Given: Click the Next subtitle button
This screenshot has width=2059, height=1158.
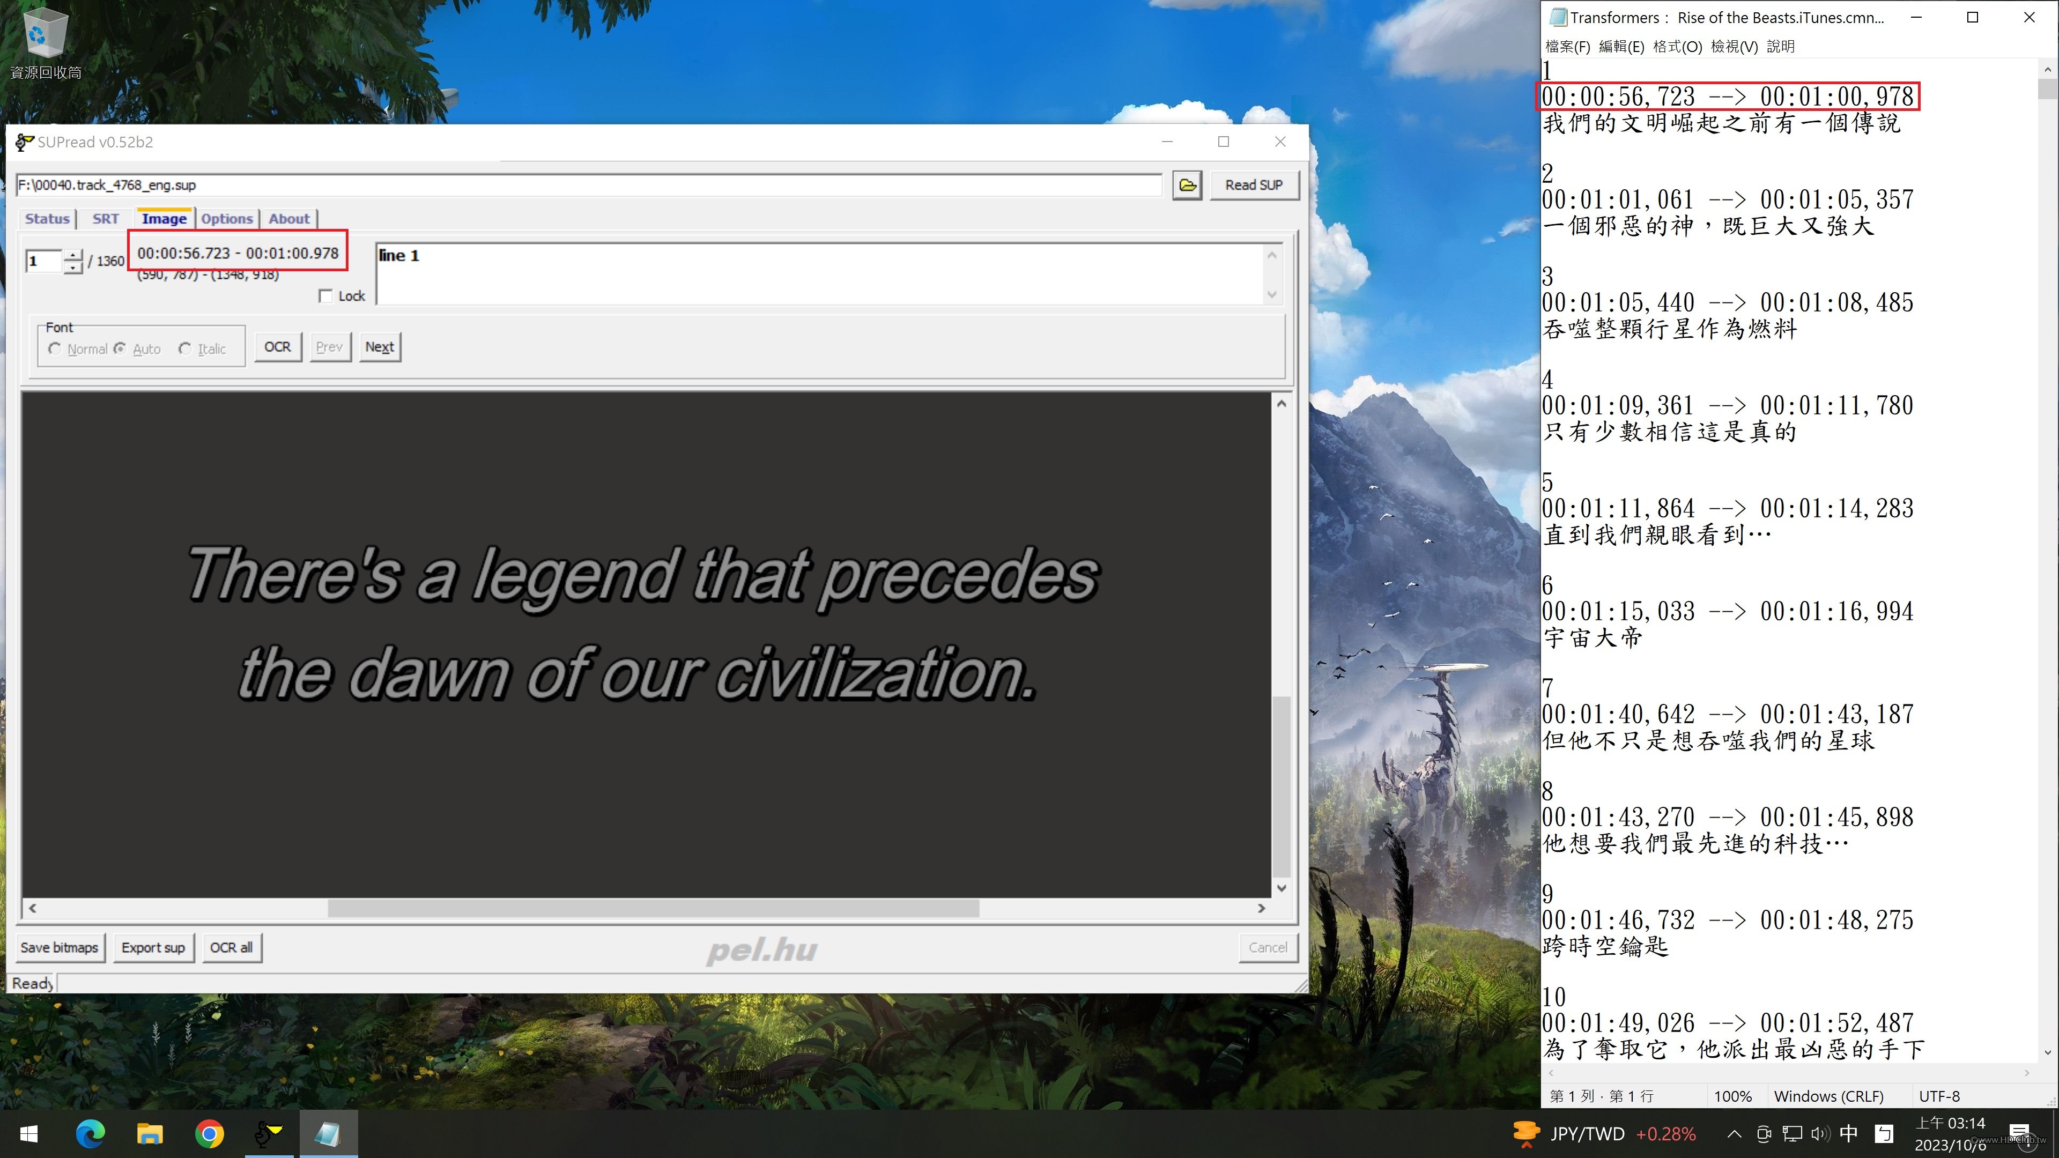Looking at the screenshot, I should pos(380,347).
